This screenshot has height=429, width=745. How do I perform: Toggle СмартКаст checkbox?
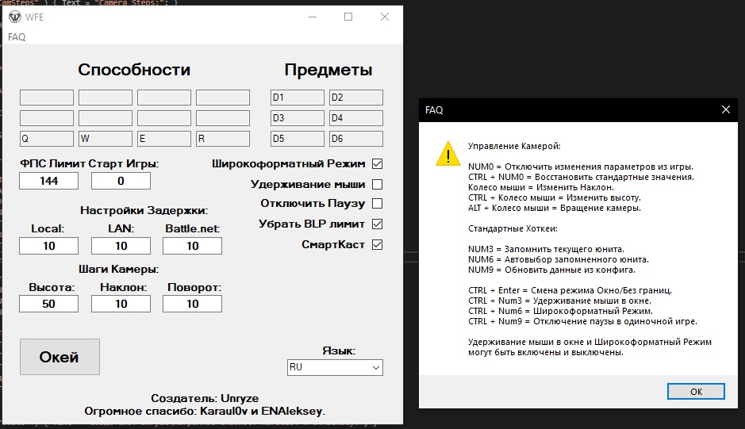coord(377,245)
